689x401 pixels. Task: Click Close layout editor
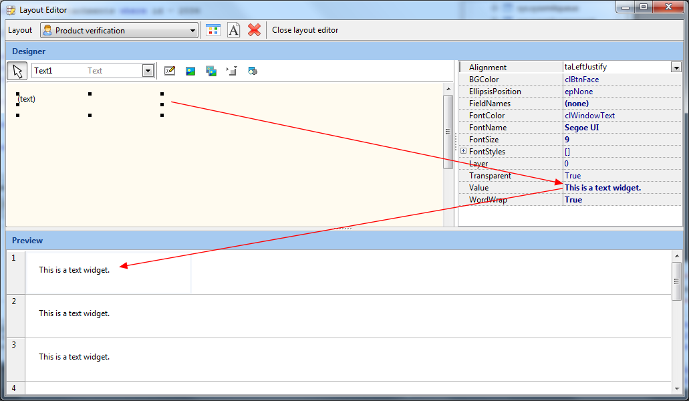(x=305, y=30)
